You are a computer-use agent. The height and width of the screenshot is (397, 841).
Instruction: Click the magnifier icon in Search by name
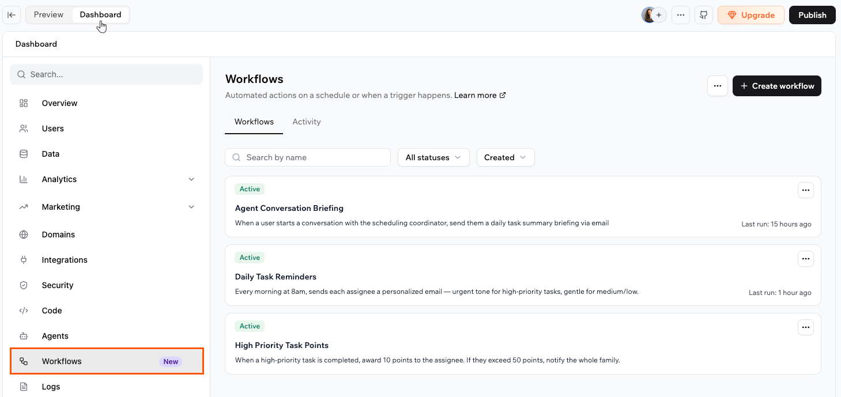(236, 157)
